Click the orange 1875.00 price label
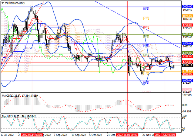Image resolution: width=194 pixels, height=138 pixels. coord(187,16)
